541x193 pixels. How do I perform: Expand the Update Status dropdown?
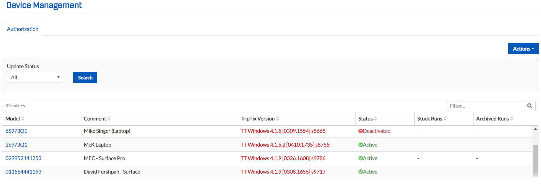pos(34,78)
